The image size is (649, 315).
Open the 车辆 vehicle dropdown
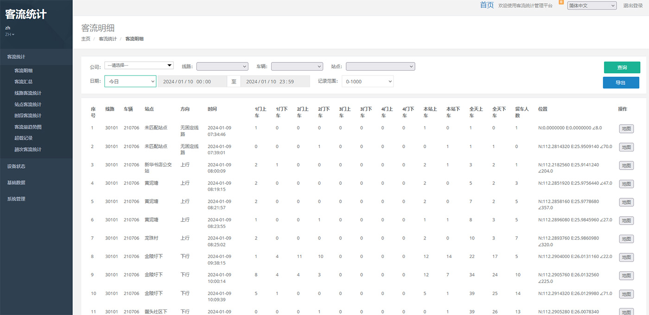tap(297, 67)
